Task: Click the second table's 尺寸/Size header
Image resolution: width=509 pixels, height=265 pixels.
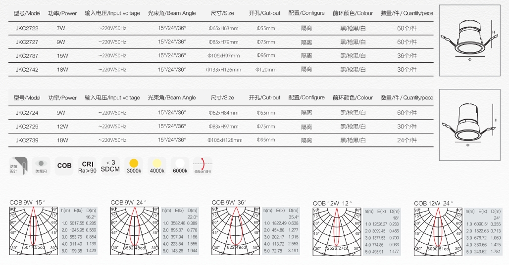Action: [222, 98]
